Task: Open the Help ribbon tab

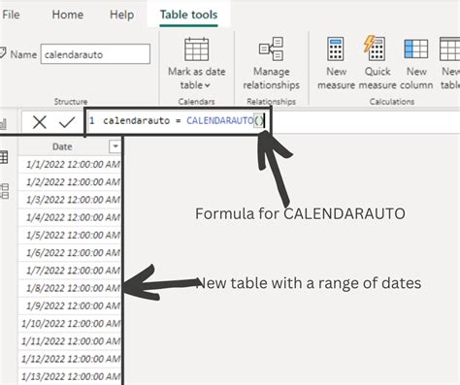Action: coord(121,15)
